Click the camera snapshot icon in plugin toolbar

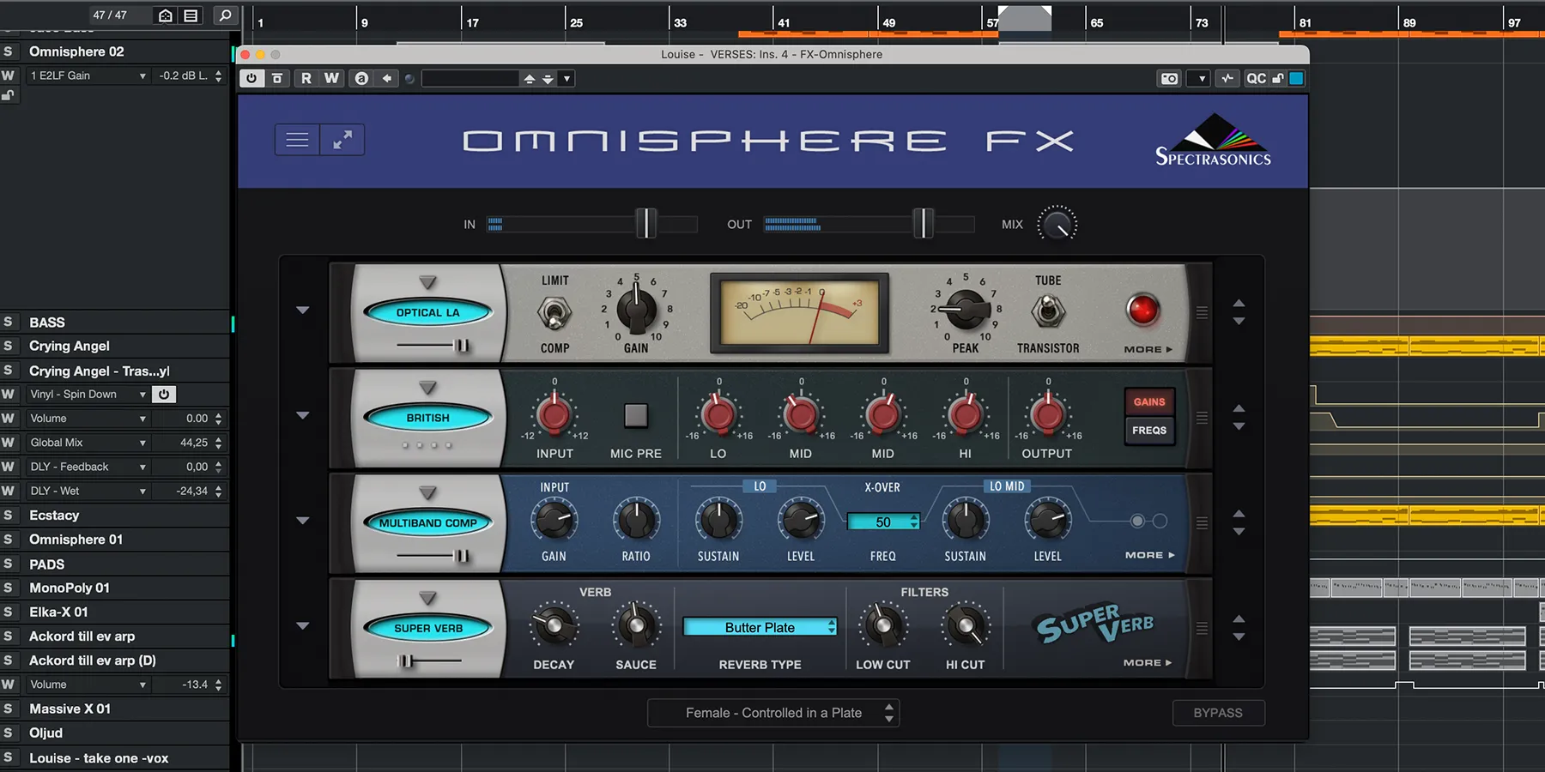point(1169,79)
